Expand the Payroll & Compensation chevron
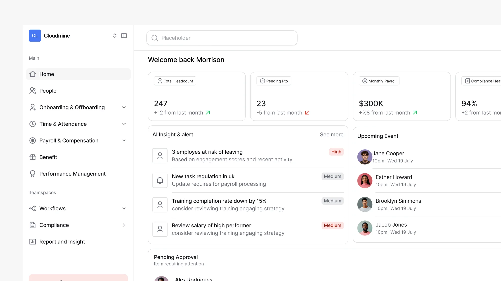The width and height of the screenshot is (501, 281). 124,141
